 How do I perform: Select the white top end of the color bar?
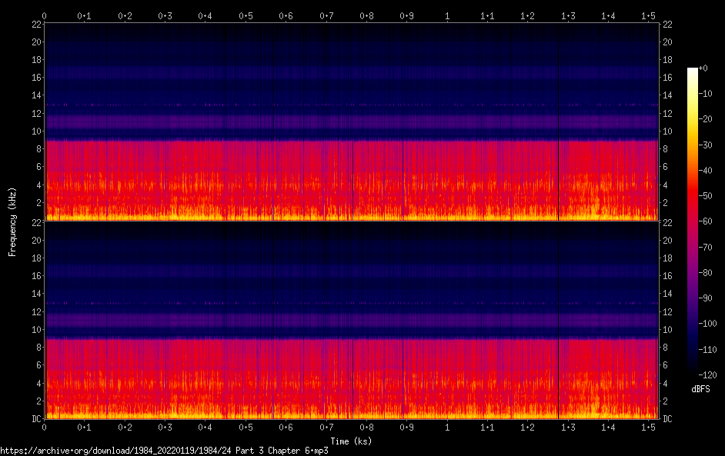click(693, 71)
